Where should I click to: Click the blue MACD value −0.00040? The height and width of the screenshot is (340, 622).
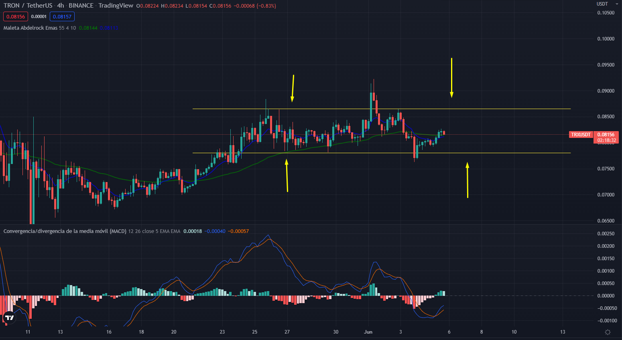point(215,231)
